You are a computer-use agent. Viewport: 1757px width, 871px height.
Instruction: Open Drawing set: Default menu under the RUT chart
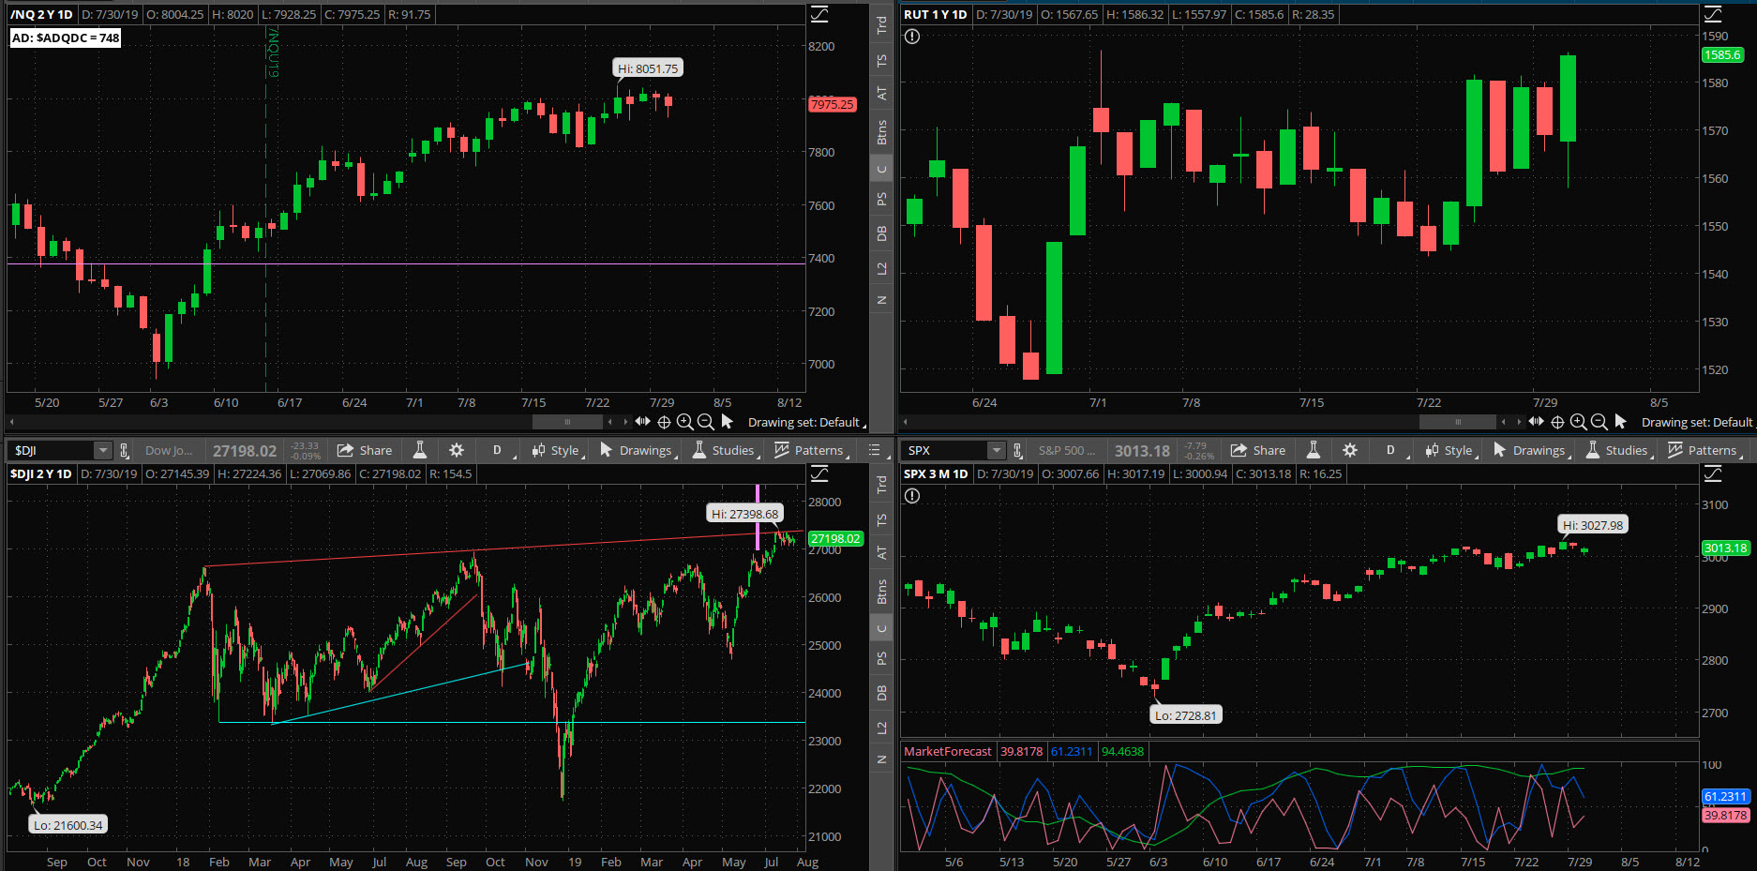pos(1697,423)
